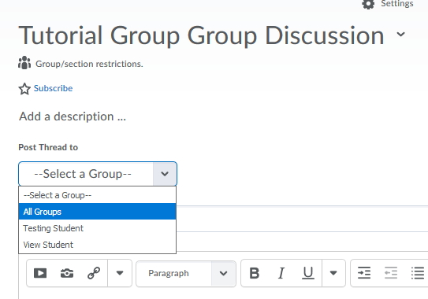Screen dimensions: 428x299
Task: Click Decrease Indent icon
Action: tap(391, 273)
